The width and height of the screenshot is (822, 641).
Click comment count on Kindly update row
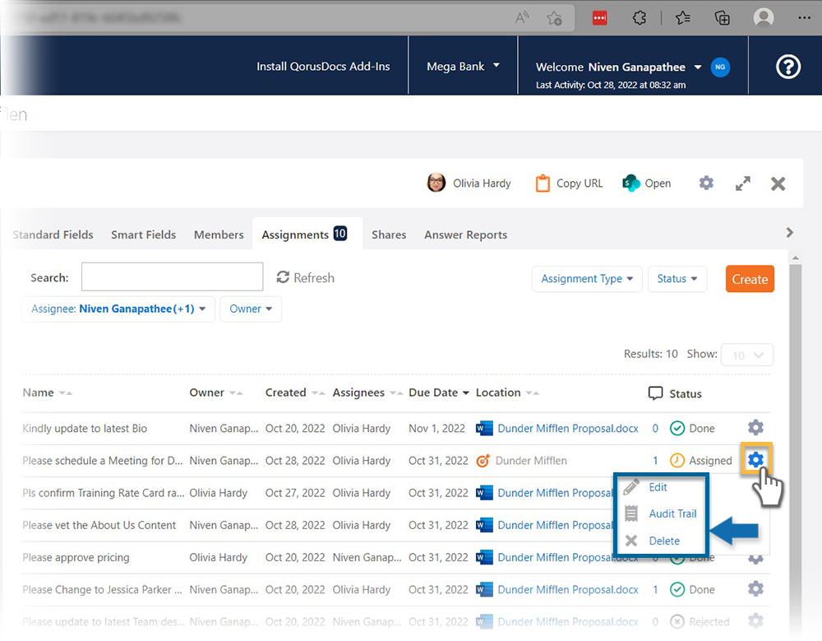(x=655, y=428)
